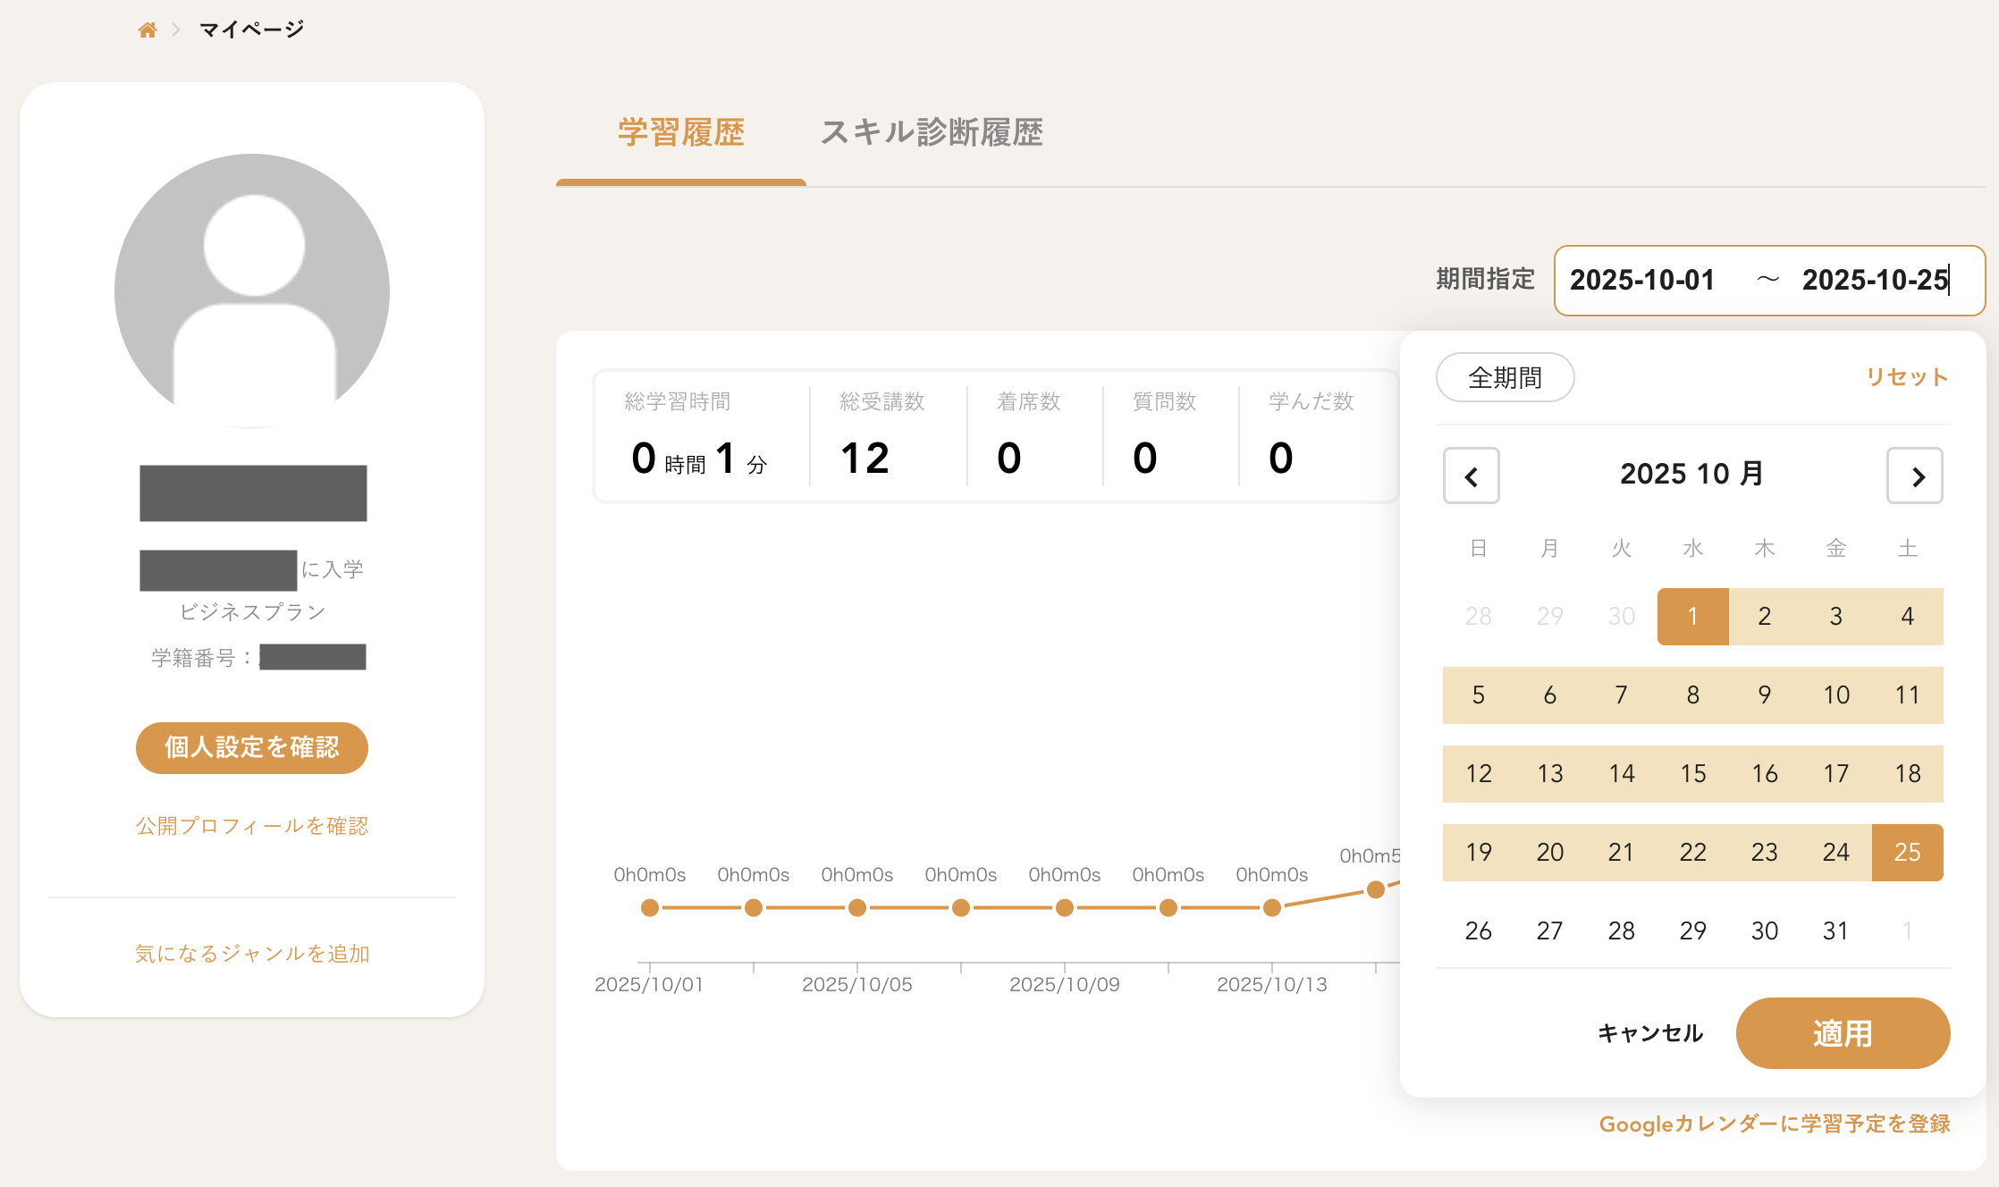Switch to スキル診断履歴 tab
This screenshot has height=1187, width=1999.
pyautogui.click(x=932, y=132)
